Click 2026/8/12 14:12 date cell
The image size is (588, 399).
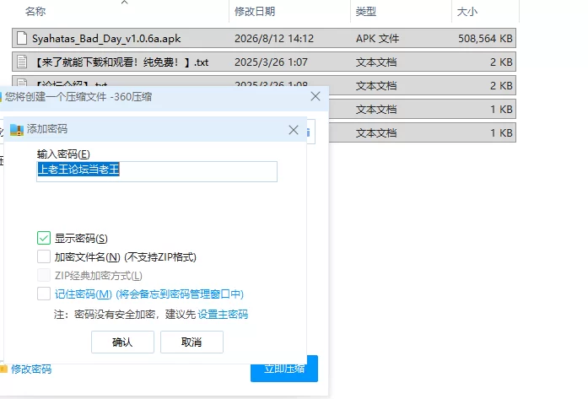pyautogui.click(x=274, y=38)
